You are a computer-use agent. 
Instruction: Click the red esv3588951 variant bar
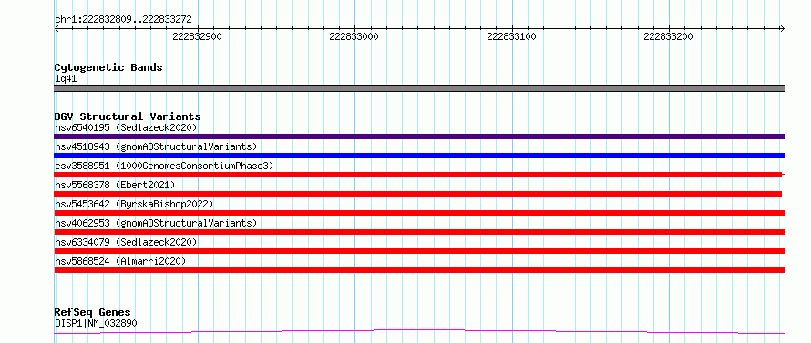pos(418,175)
